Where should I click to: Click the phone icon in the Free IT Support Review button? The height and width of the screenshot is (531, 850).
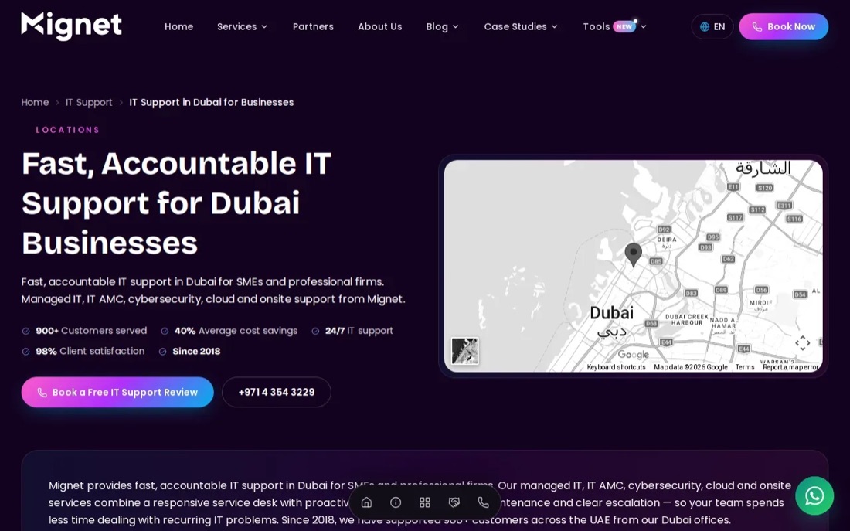coord(42,392)
